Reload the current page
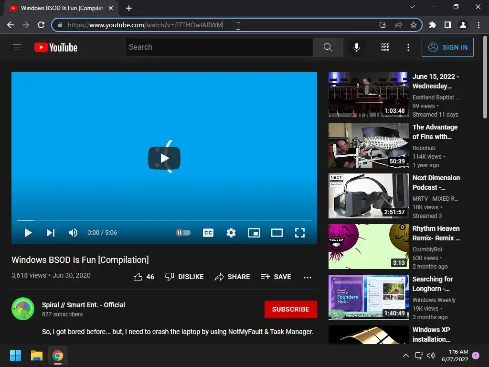Viewport: 489px width, 367px height. click(41, 25)
